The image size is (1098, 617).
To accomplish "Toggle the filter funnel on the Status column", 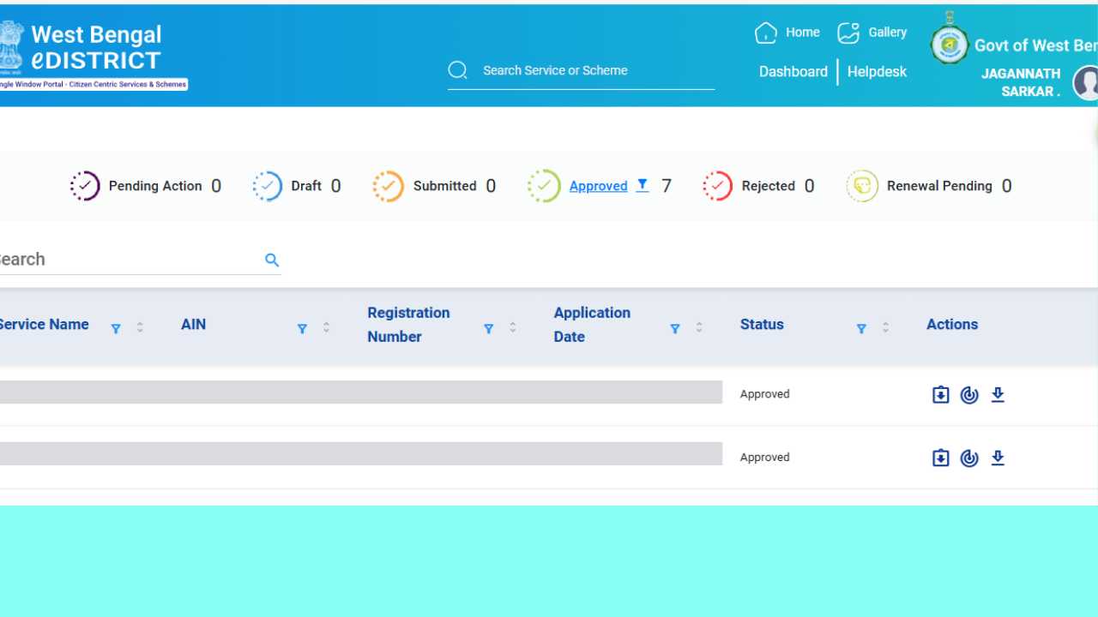I will (861, 328).
